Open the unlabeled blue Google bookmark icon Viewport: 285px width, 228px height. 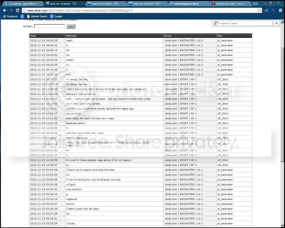22,16
